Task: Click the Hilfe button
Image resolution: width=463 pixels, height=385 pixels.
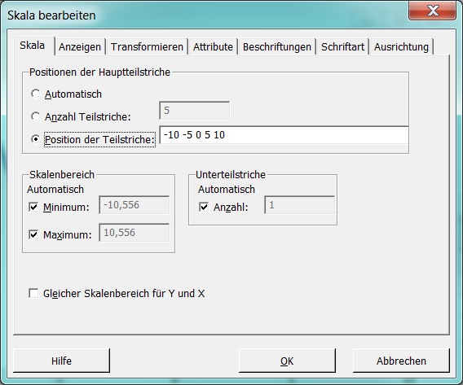Action: pos(61,361)
